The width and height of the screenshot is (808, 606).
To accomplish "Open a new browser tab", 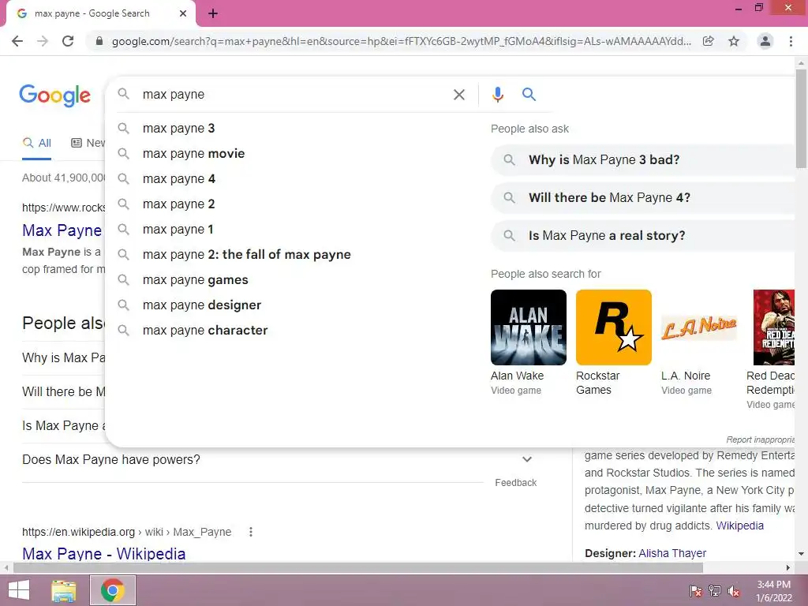I will coord(213,14).
